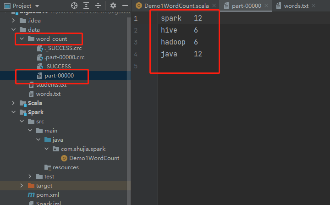Click the resources folder icon

tap(48, 167)
